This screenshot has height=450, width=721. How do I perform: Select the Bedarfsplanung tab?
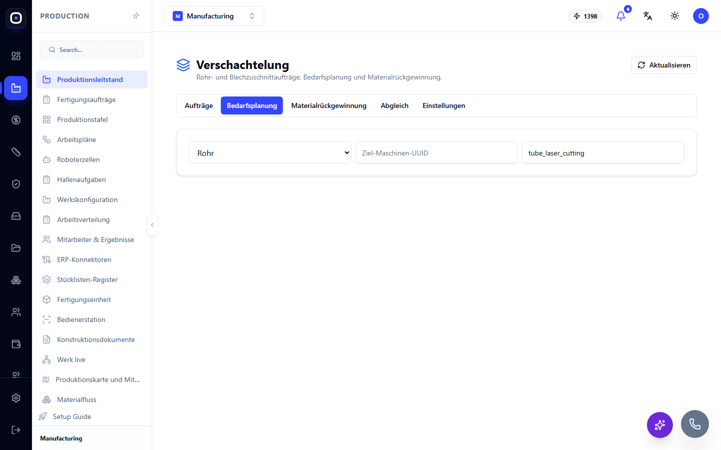pos(252,105)
